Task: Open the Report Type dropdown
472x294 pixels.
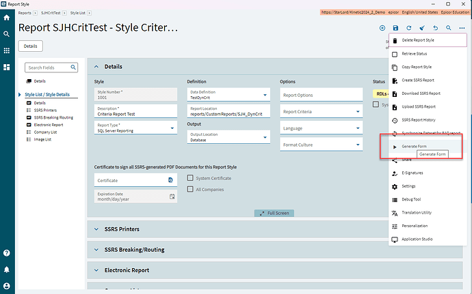Action: click(x=172, y=128)
